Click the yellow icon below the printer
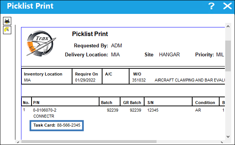Image resolution: width=235 pixels, height=145 pixels. pyautogui.click(x=7, y=30)
